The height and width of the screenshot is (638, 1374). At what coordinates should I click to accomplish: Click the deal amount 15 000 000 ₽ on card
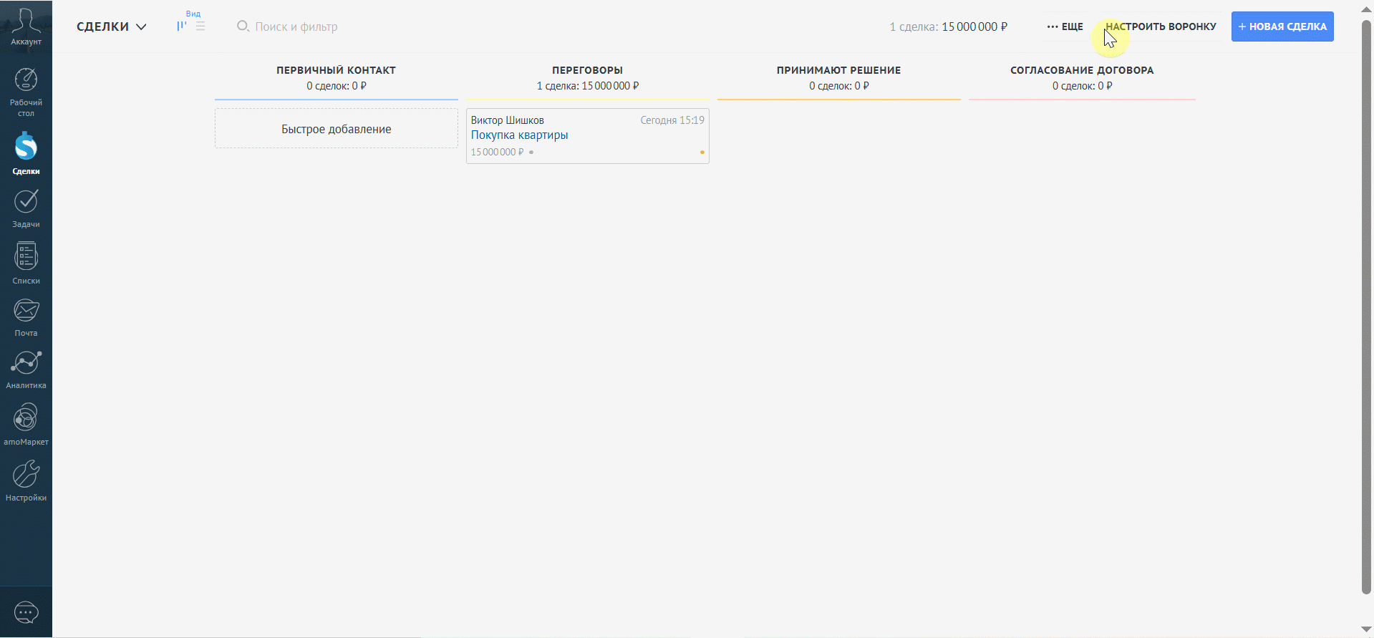pos(497,153)
